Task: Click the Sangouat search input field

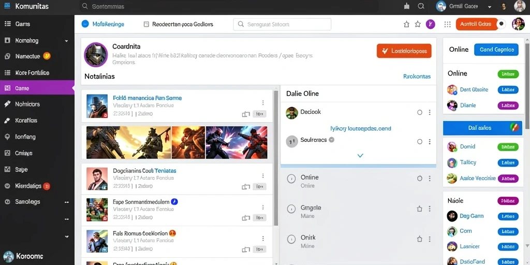Action: click(x=282, y=24)
